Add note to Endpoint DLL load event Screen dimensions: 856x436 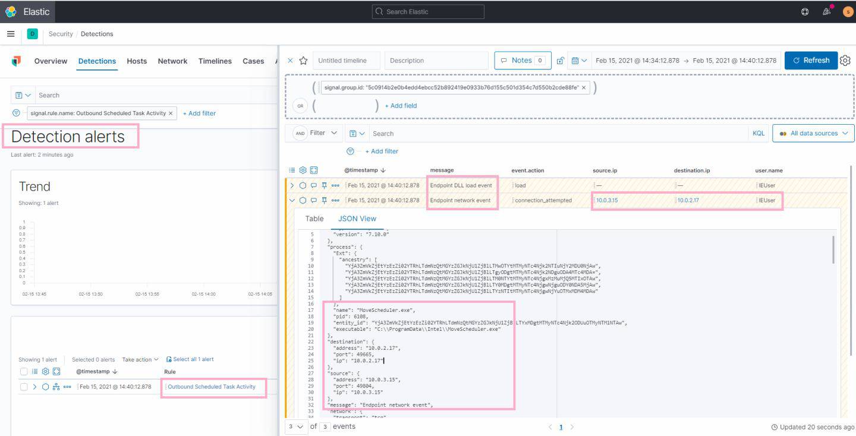313,185
